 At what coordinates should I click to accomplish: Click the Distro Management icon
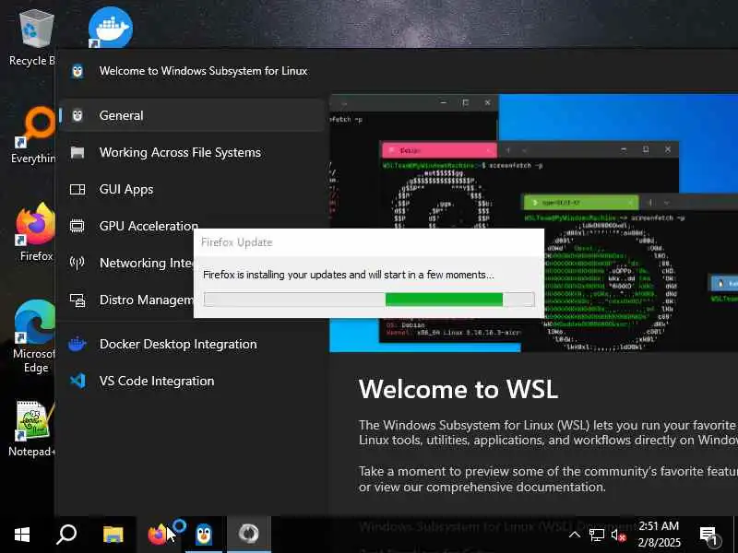pyautogui.click(x=77, y=300)
